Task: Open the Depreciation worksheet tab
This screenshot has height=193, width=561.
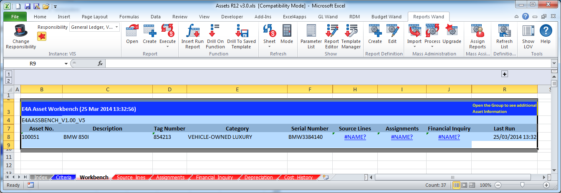Action: [x=258, y=177]
